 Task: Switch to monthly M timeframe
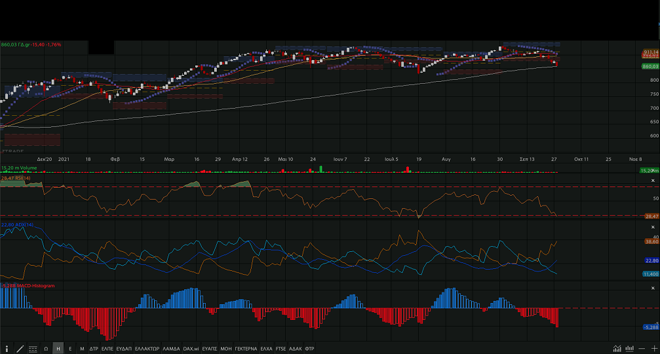[x=82, y=349]
